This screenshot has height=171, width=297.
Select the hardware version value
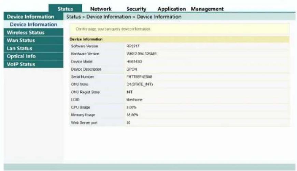(141, 54)
